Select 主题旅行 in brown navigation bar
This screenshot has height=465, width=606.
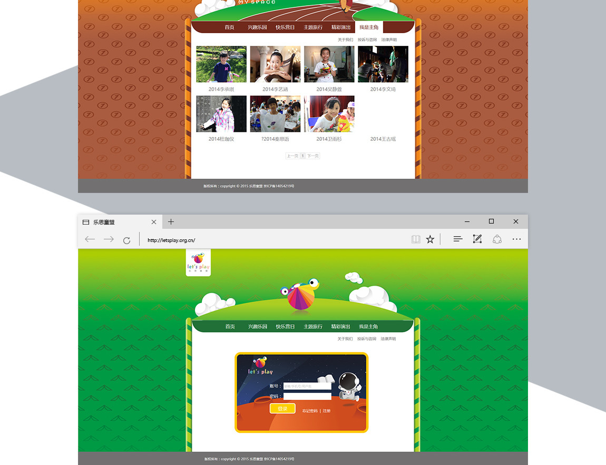pyautogui.click(x=313, y=27)
